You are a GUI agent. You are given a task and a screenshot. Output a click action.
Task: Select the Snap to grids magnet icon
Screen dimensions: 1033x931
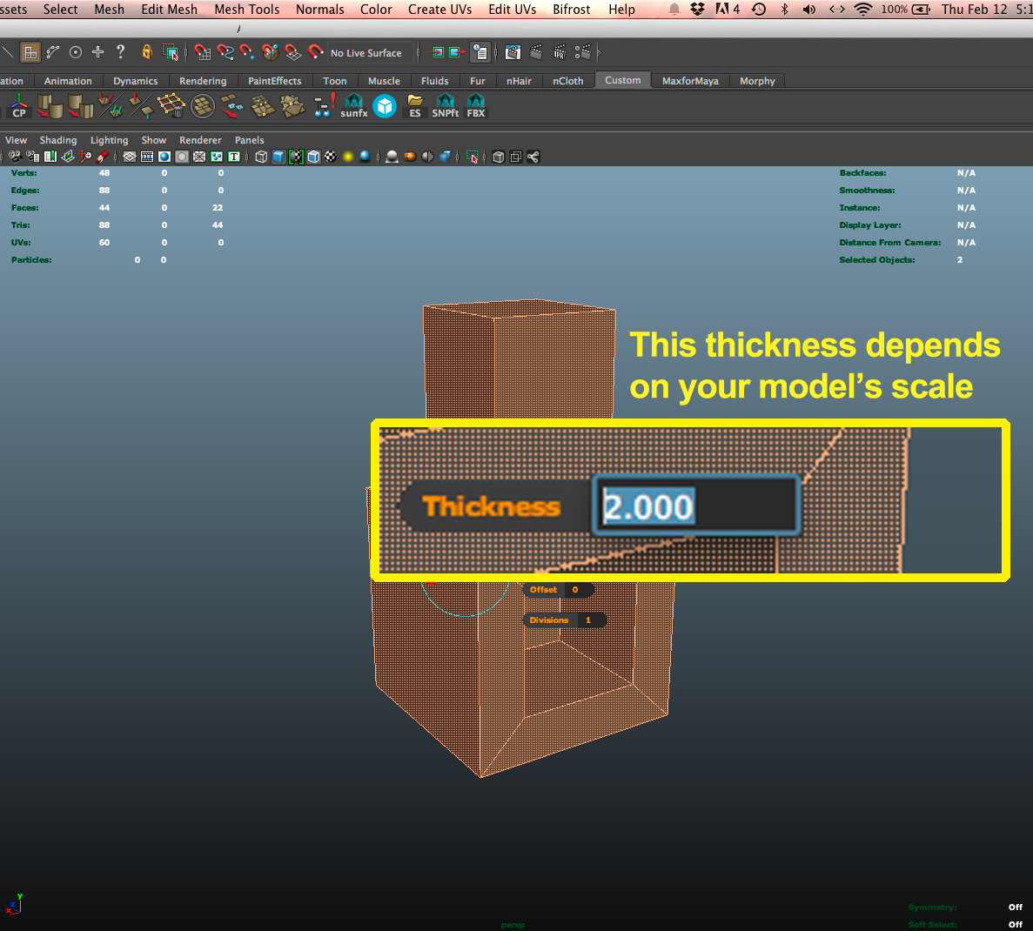[203, 52]
